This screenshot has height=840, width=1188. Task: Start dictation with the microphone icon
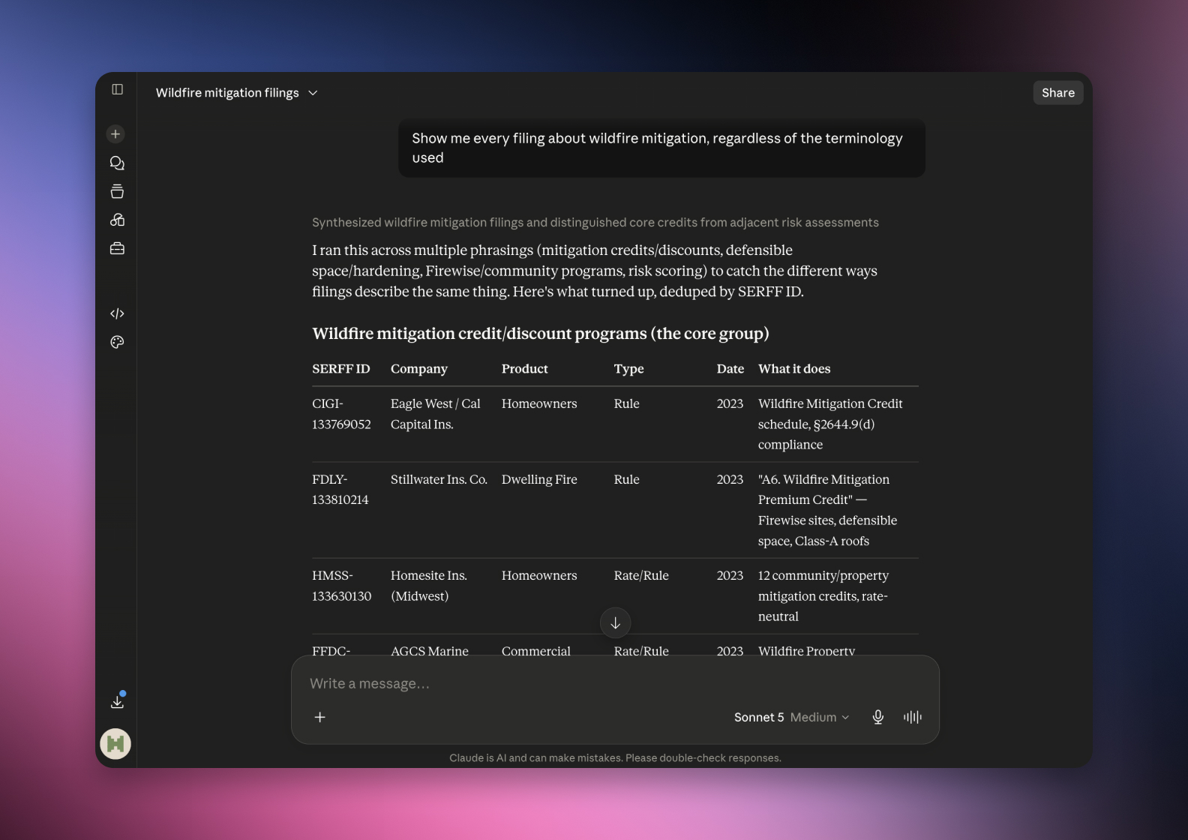[x=877, y=717]
